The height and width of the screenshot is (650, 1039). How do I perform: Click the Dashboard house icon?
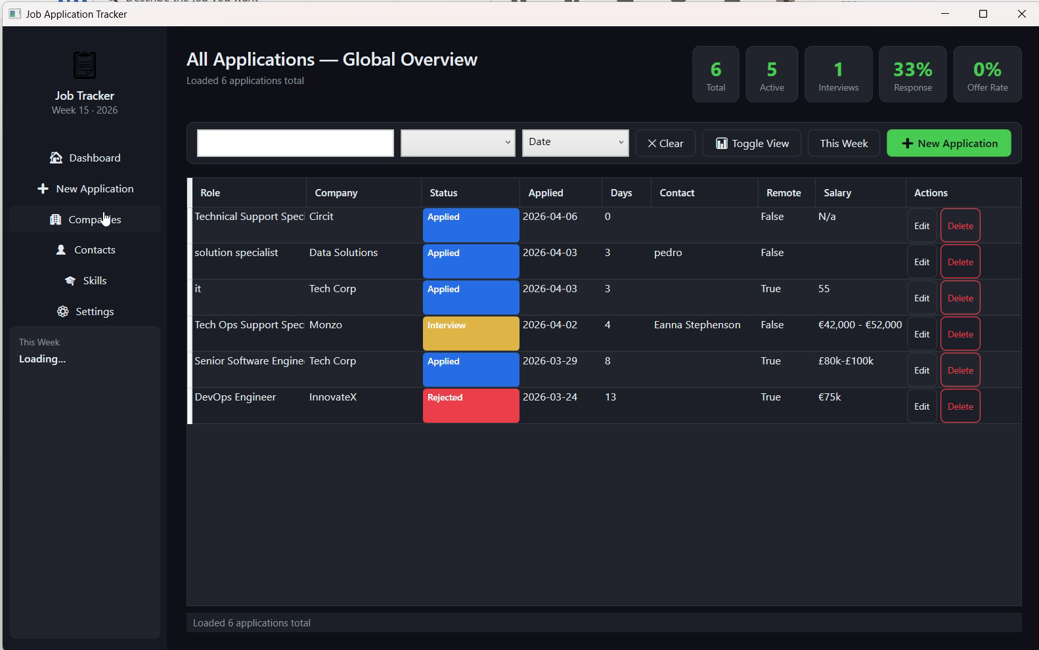pyautogui.click(x=56, y=158)
